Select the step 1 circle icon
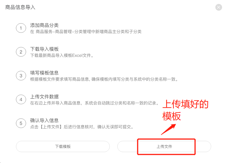The width and height of the screenshot is (226, 163). (x=21, y=28)
